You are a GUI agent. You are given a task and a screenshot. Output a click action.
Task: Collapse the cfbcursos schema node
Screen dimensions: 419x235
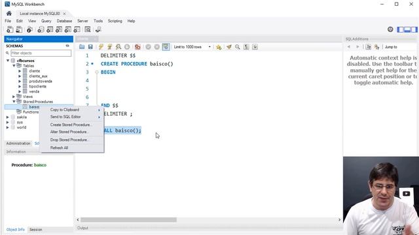coord(8,61)
